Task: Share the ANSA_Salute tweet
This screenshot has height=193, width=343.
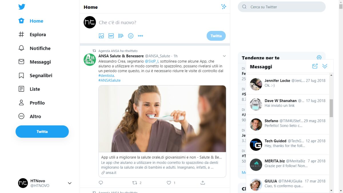Action: coord(203,182)
